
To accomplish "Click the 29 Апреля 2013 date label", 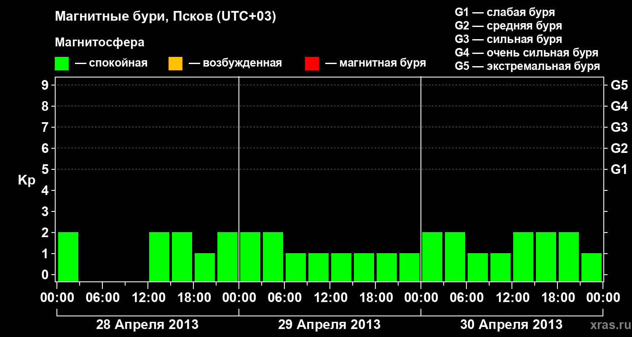I will (x=329, y=325).
